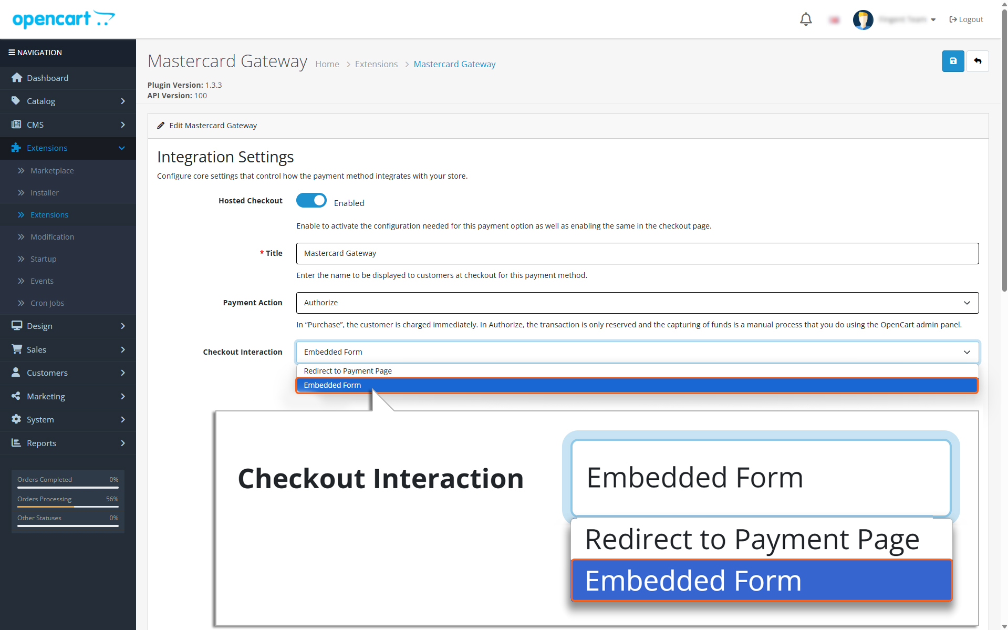Click the blue save button icon
Screen dimensions: 1008x630
point(953,61)
